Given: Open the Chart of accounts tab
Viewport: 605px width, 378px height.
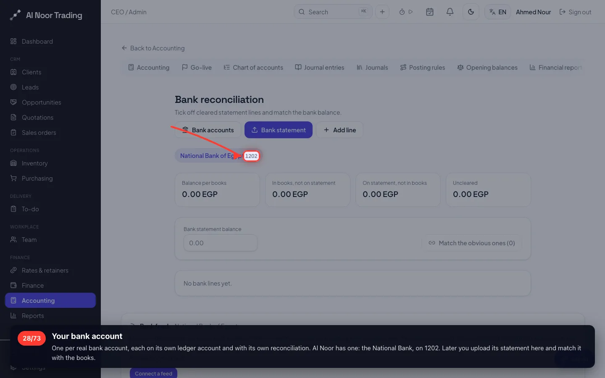Looking at the screenshot, I should 253,67.
